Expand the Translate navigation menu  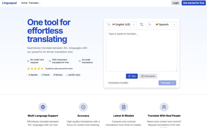[x=35, y=3]
